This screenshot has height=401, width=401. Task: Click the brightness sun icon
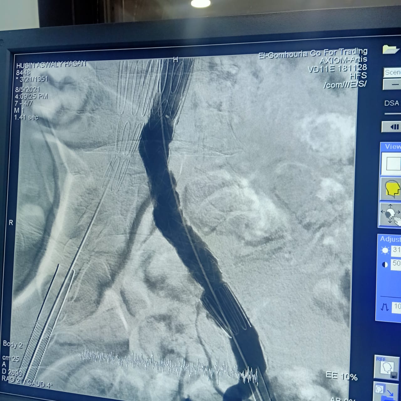[385, 250]
